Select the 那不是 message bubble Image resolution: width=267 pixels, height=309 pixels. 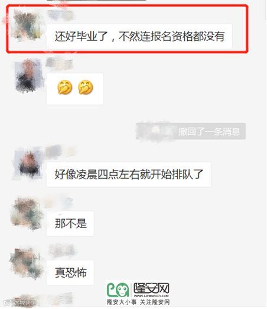(70, 223)
